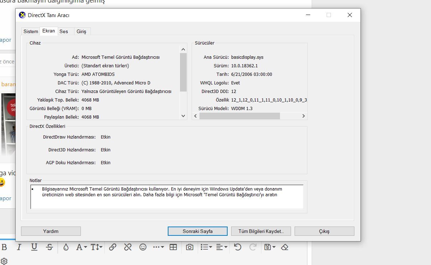Open editor settings gear icon
The width and height of the screenshot is (431, 265).
coord(4,261)
